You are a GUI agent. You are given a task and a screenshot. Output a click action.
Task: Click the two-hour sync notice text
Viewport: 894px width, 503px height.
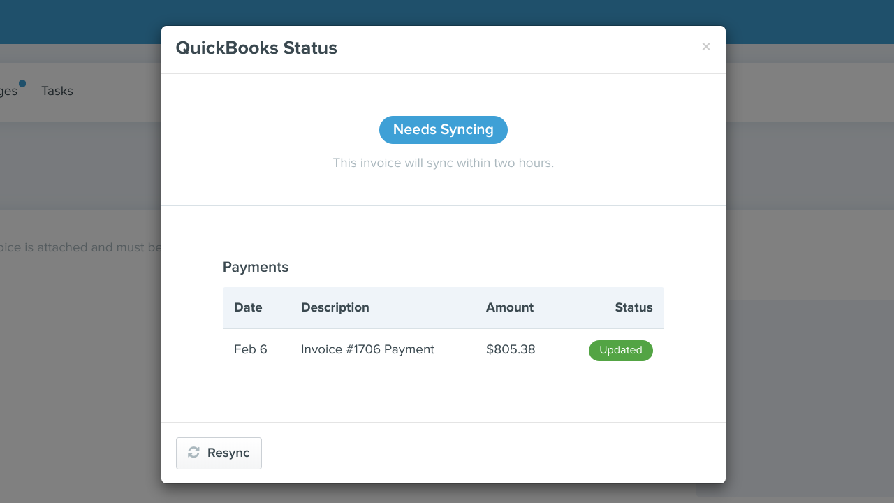coord(444,163)
